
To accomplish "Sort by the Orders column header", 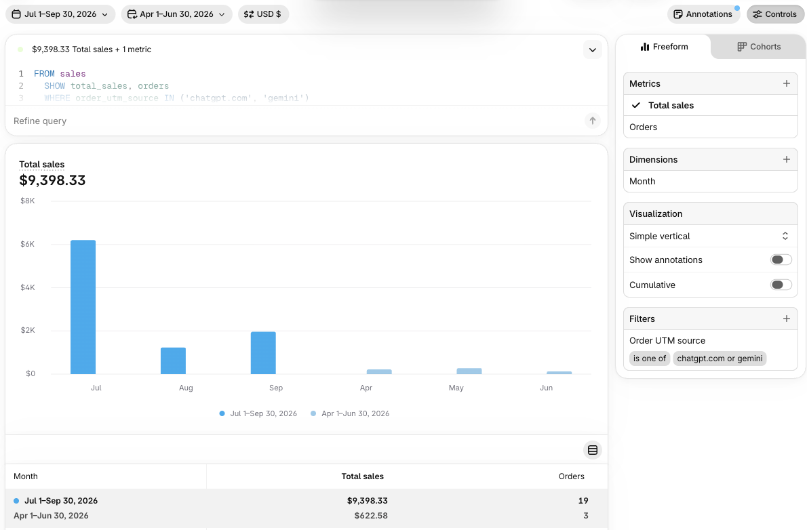I will [x=571, y=476].
